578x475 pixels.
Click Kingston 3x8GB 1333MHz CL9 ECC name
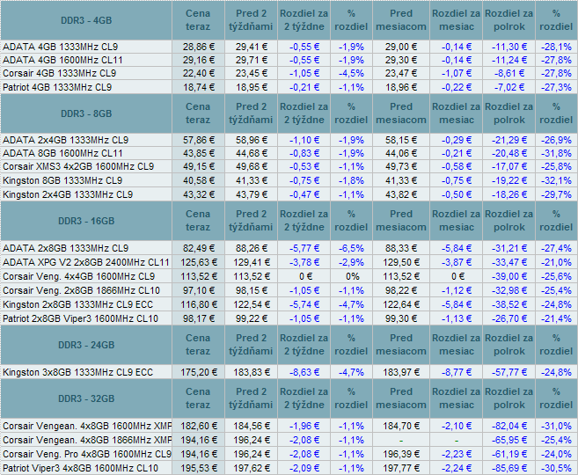(77, 372)
